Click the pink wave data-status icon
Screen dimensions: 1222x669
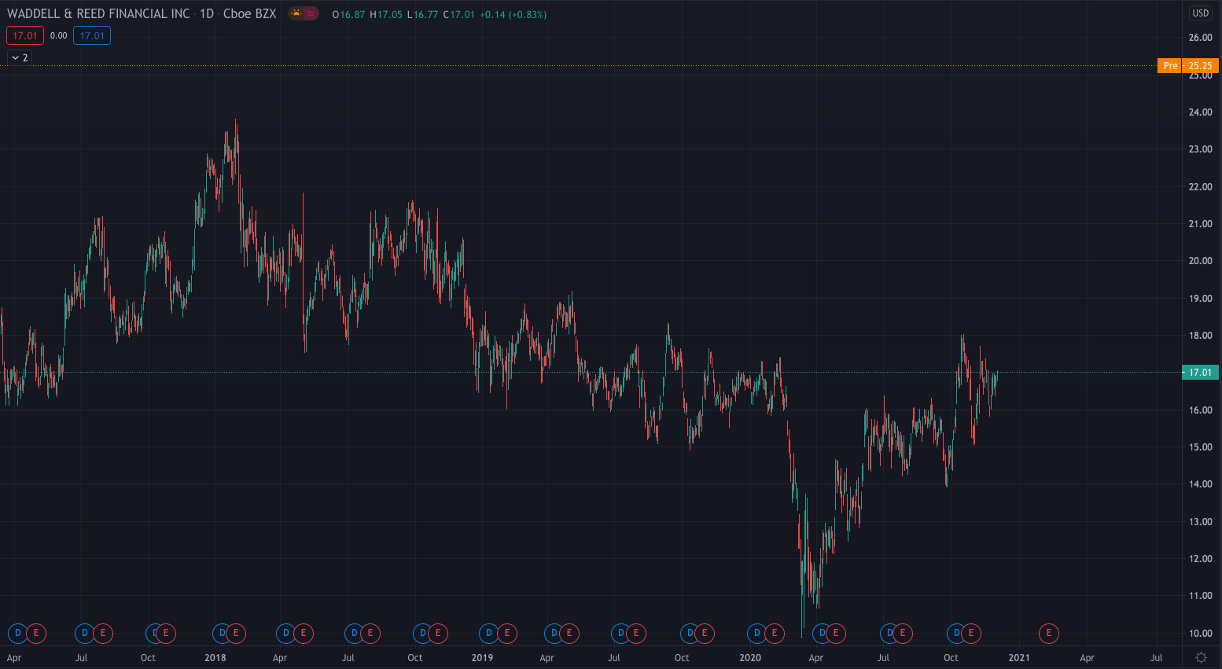pyautogui.click(x=311, y=13)
